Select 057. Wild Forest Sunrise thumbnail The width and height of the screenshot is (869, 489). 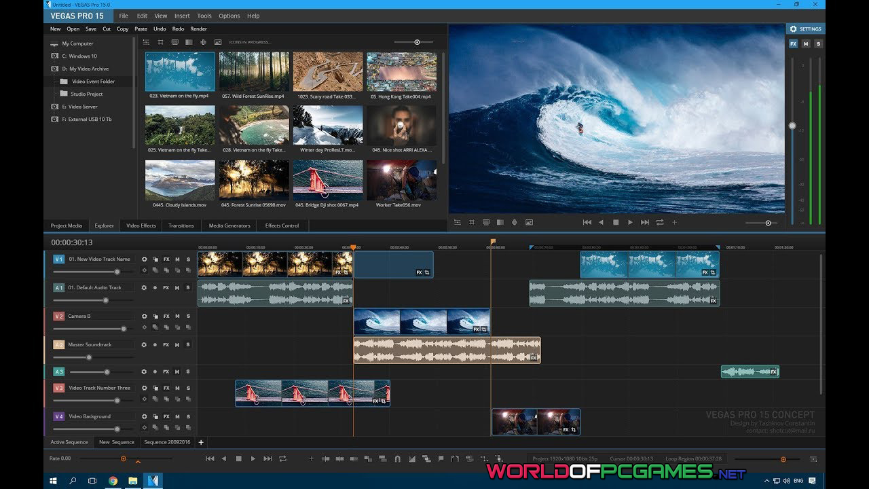pyautogui.click(x=255, y=71)
